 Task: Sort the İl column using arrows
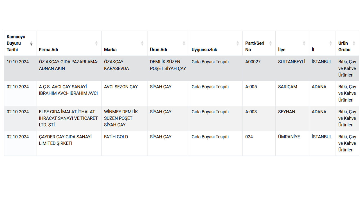tap(330, 43)
